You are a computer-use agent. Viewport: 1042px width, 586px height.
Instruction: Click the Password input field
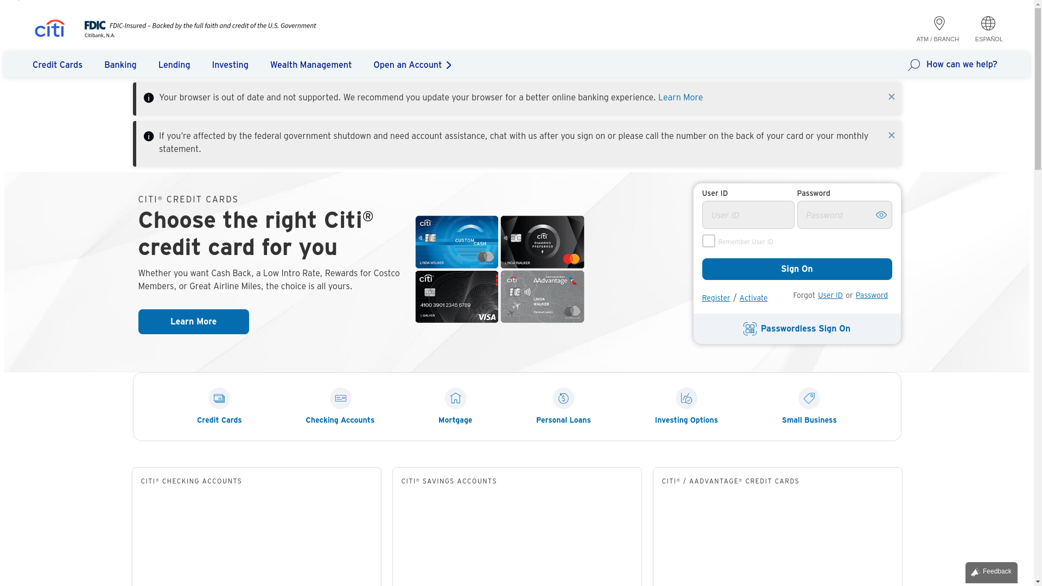(844, 215)
